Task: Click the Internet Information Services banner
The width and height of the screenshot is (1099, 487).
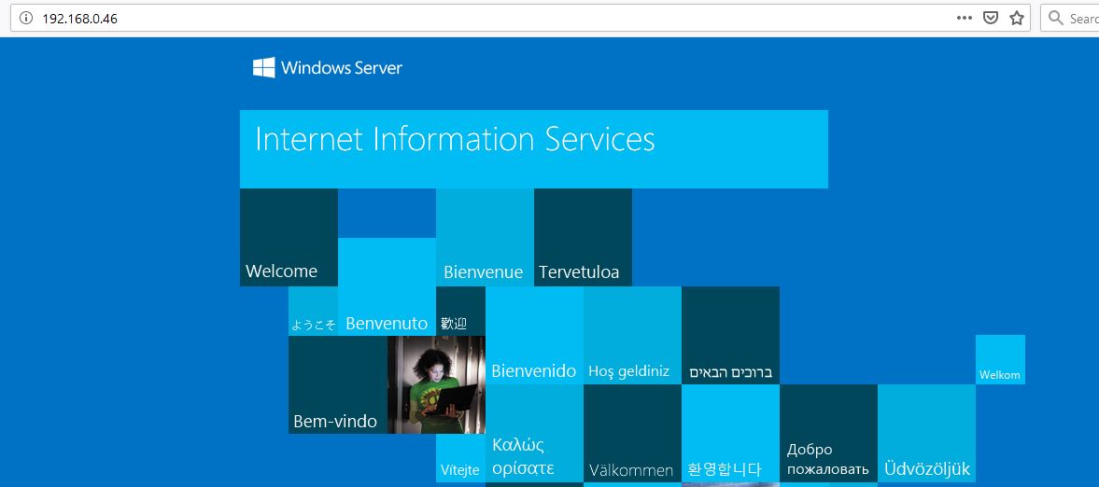Action: pos(533,149)
